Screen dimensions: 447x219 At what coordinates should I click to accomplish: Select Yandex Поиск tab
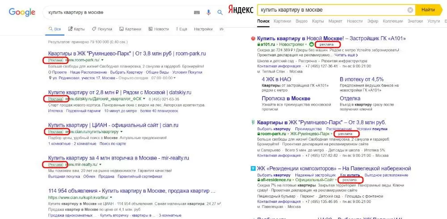[263, 21]
